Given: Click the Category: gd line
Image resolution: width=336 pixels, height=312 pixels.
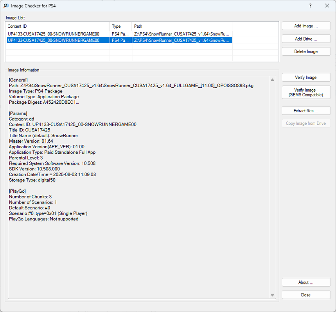Looking at the screenshot, I should tap(22, 119).
